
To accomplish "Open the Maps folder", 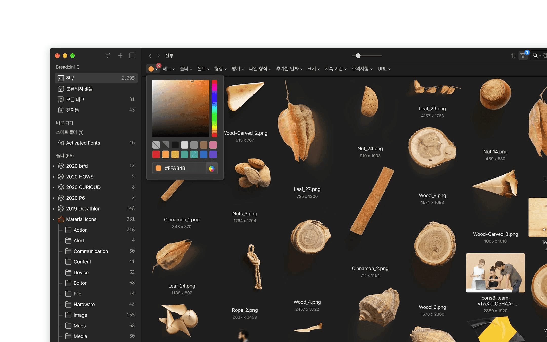I will coord(96,326).
